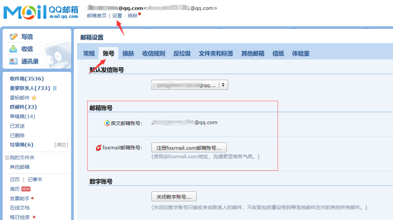Click [清空] to empty the spam folder
Viewport: 393px width, 220px height.
(x=61, y=145)
